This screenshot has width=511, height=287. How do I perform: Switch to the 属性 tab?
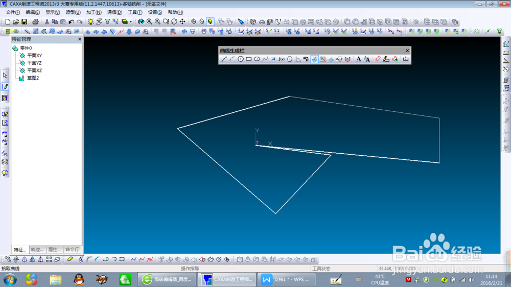tap(55, 250)
